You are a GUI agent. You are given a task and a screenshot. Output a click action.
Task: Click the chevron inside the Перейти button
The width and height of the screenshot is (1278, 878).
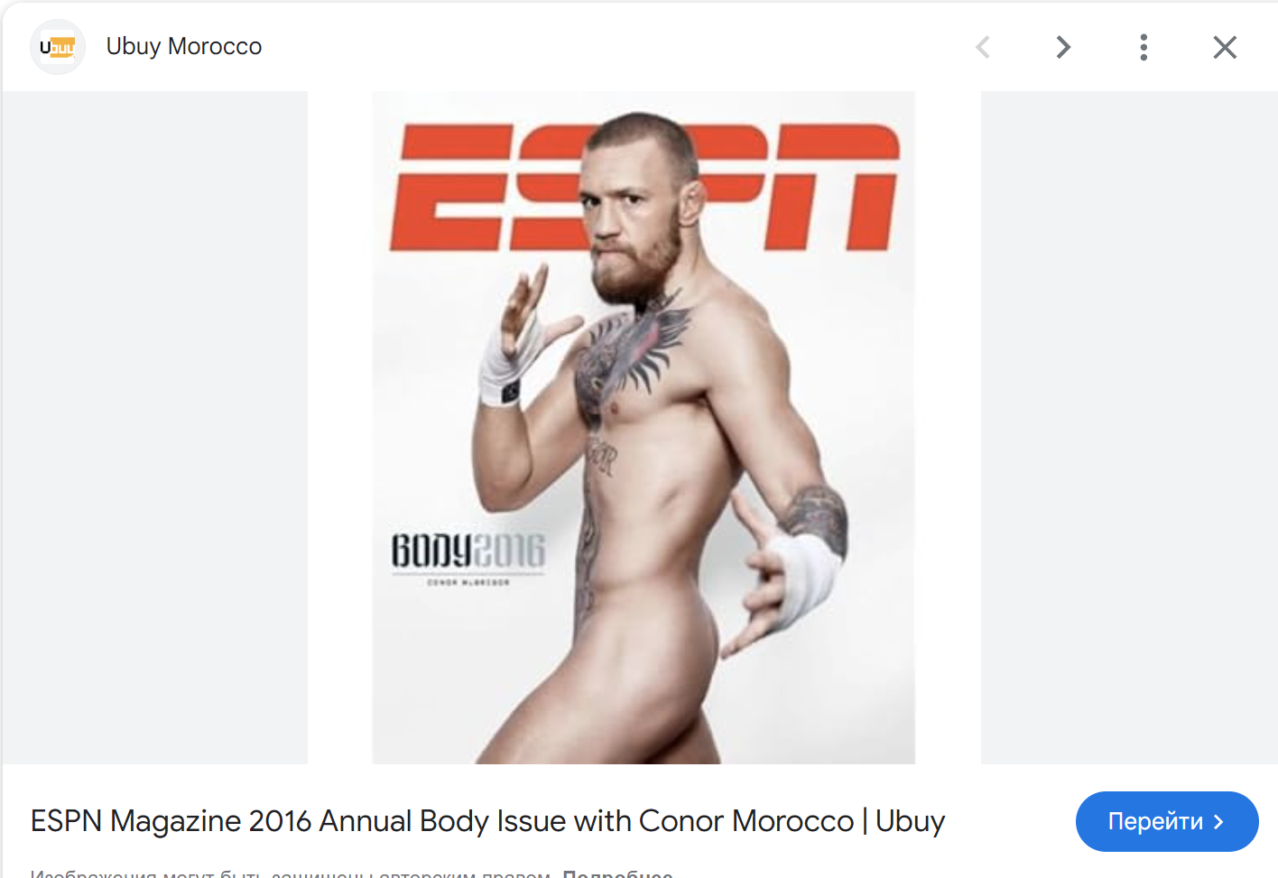click(x=1218, y=821)
